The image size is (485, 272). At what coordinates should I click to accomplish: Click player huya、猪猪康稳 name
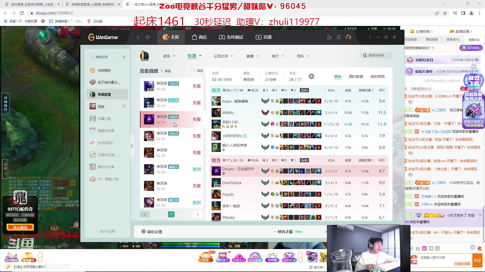235,101
